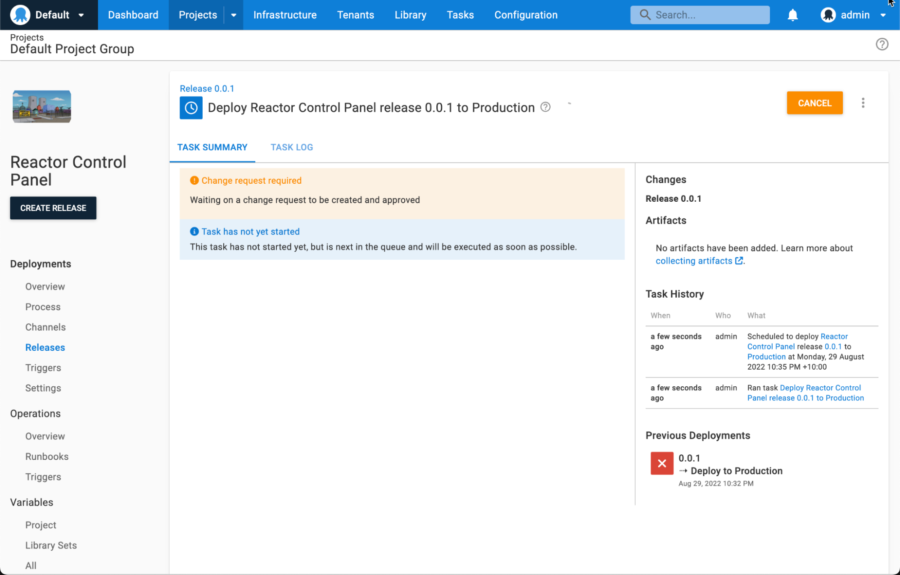Open the Projects dropdown arrow

[234, 15]
